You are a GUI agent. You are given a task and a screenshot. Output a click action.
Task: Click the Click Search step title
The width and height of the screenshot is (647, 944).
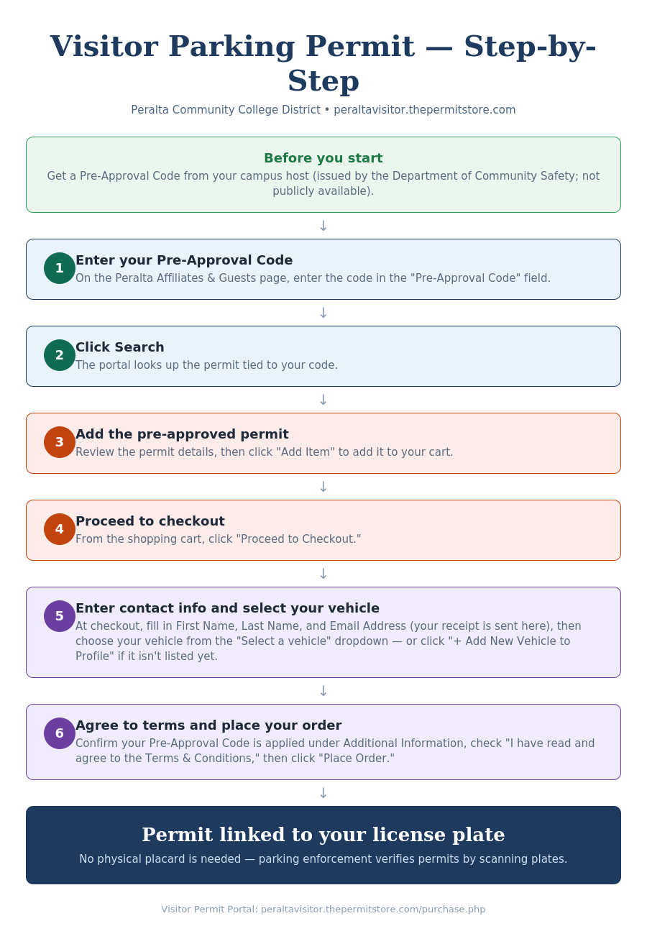120,347
